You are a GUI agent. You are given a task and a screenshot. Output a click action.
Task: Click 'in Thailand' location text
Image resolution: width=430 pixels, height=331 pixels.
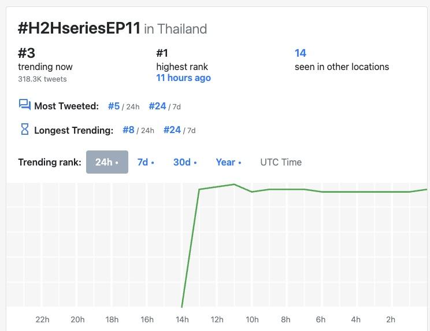tap(175, 29)
